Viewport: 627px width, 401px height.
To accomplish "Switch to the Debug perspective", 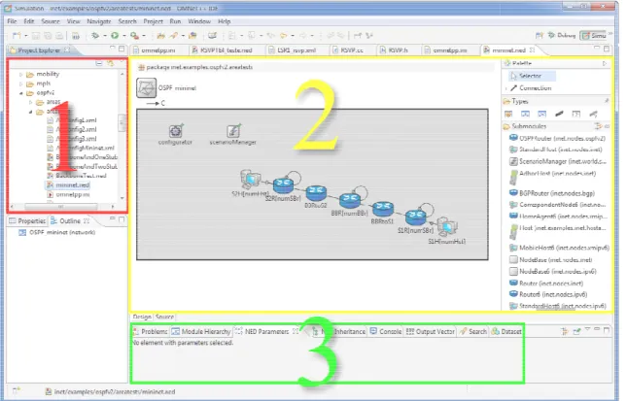I will [562, 36].
